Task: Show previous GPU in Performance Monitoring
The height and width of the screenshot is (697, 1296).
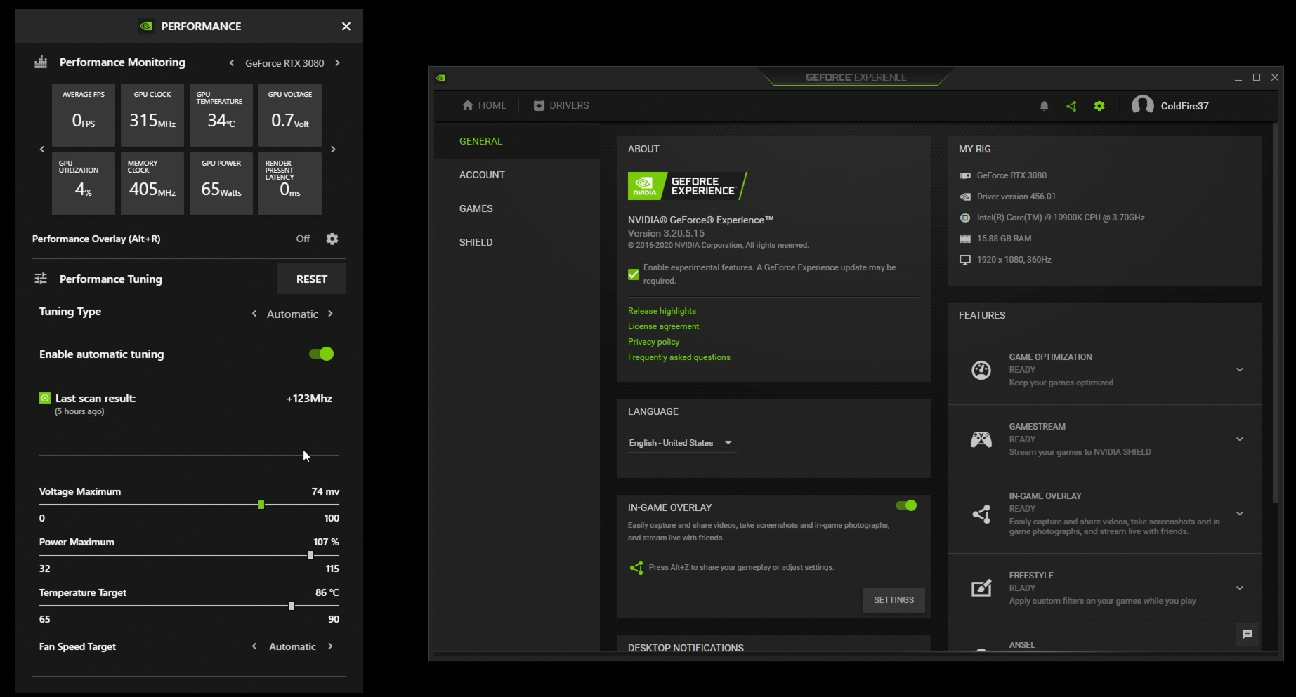Action: (x=232, y=63)
